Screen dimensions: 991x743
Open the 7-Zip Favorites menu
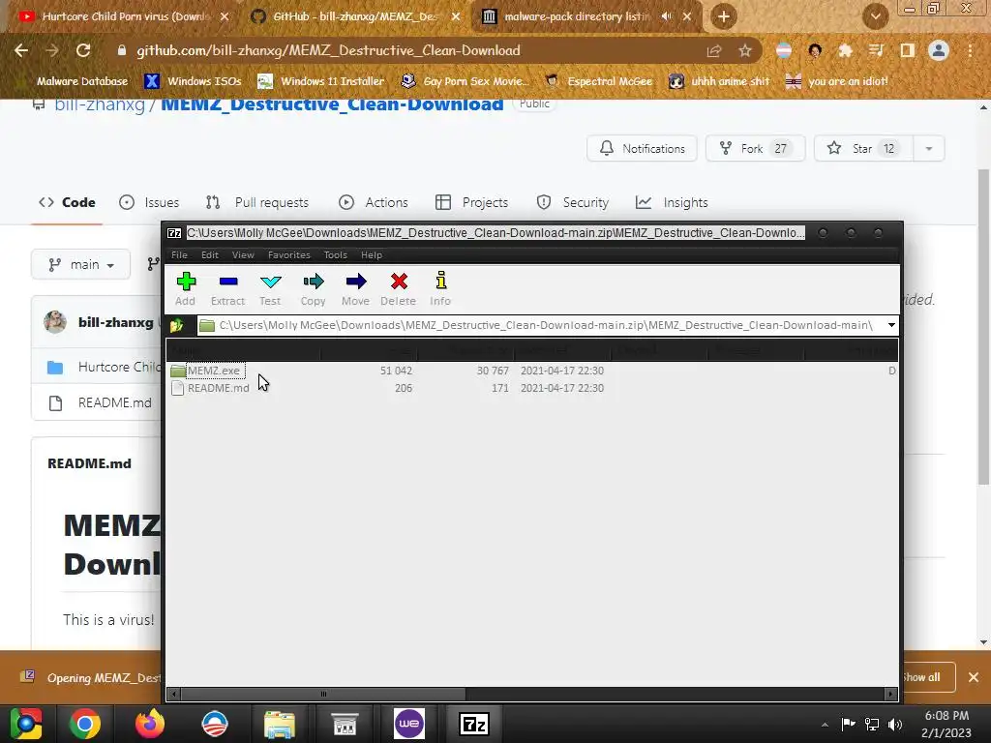pos(288,255)
